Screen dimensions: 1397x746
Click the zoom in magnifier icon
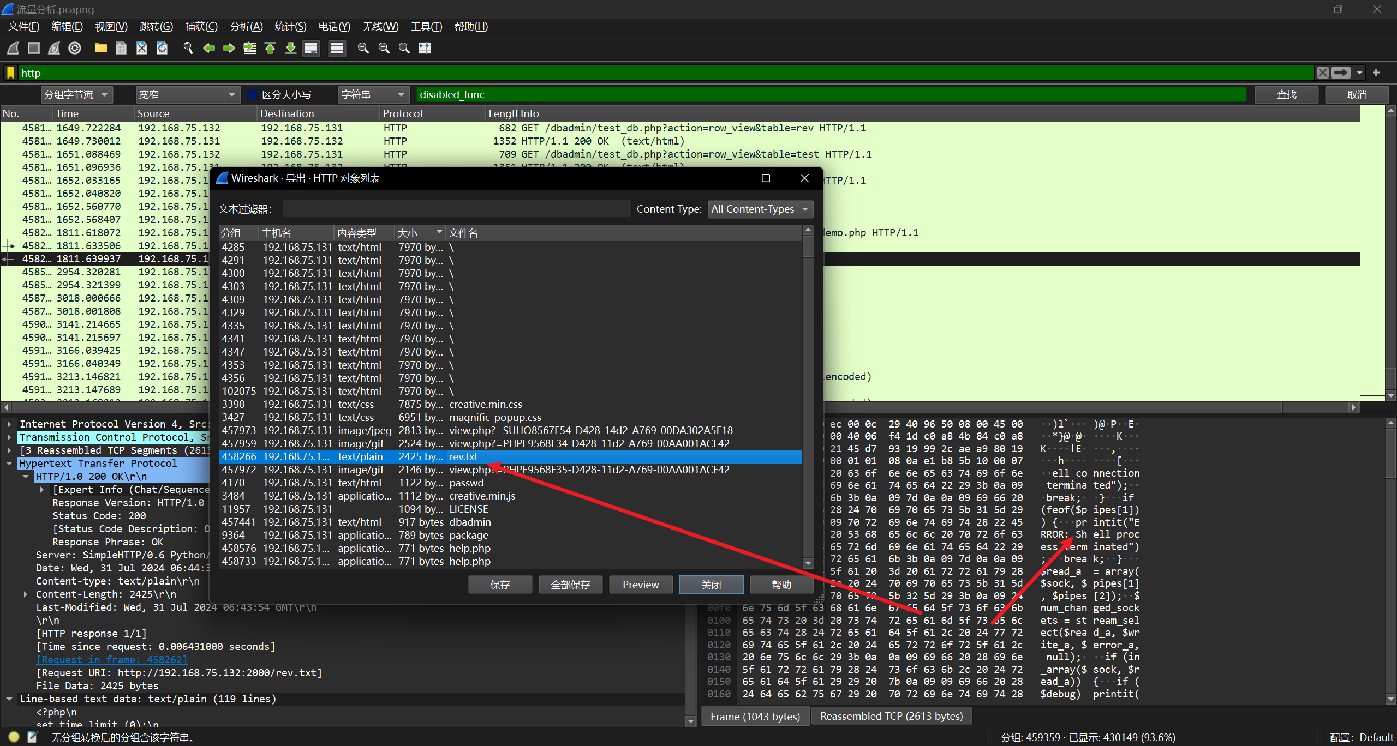tap(363, 49)
